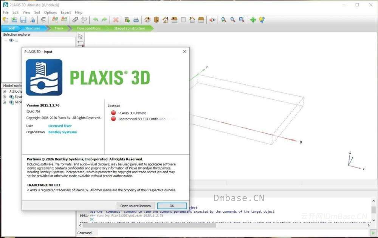The width and height of the screenshot is (378, 238).
Task: Click the horizontal scrollbar left arrow
Action: click(80, 225)
